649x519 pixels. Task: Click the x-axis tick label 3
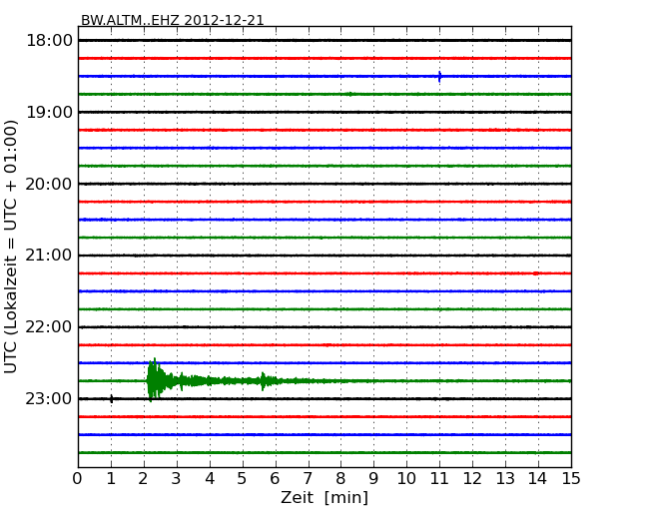177,479
